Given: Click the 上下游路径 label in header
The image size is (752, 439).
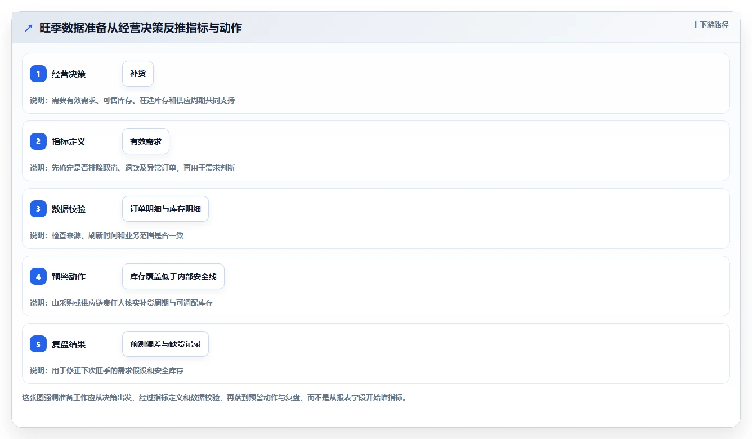Looking at the screenshot, I should 710,25.
